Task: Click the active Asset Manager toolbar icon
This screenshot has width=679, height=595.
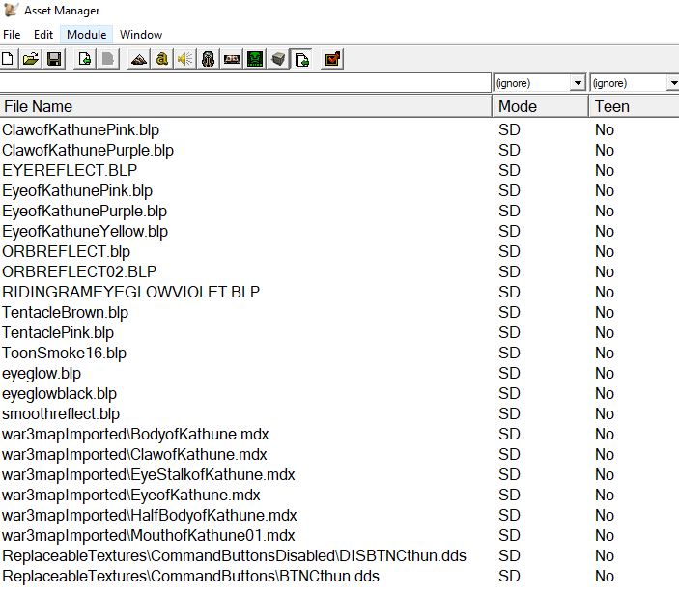Action: (301, 59)
